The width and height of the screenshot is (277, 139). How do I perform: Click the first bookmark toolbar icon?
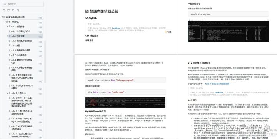[4, 10]
